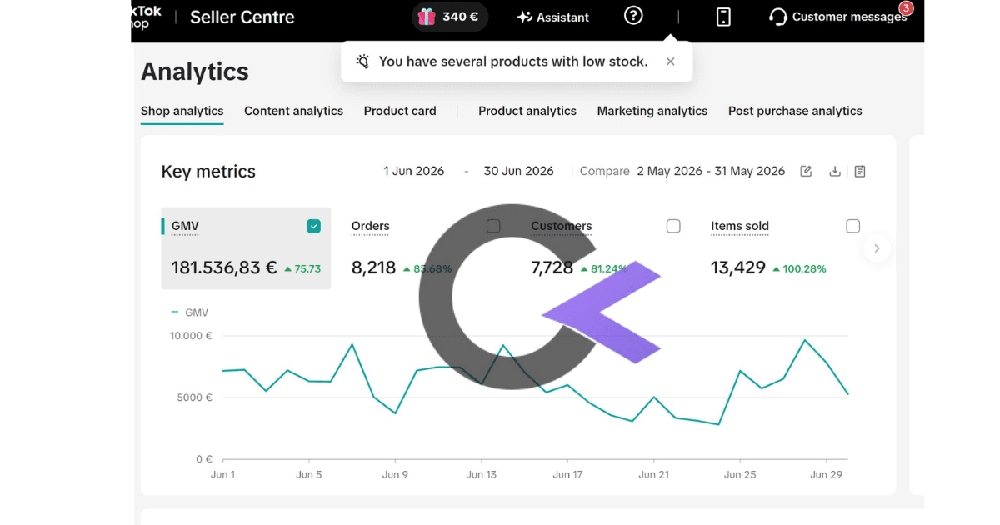
Task: Click the mobile phone icon in header
Action: point(723,17)
